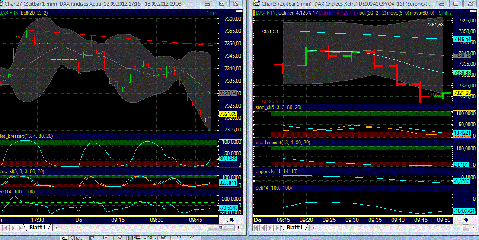Screen dimensions: 479x240
Task: Click grey price tag 7339,03 in Chart3
Action: tap(462, 56)
